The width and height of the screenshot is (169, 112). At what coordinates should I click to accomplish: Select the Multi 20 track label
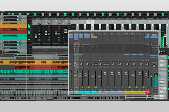[x=107, y=92]
